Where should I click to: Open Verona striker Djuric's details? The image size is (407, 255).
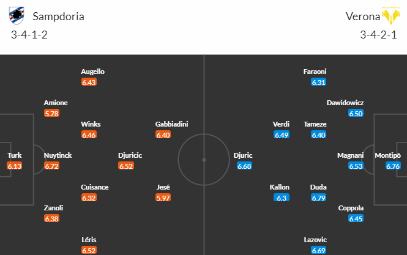[243, 155]
